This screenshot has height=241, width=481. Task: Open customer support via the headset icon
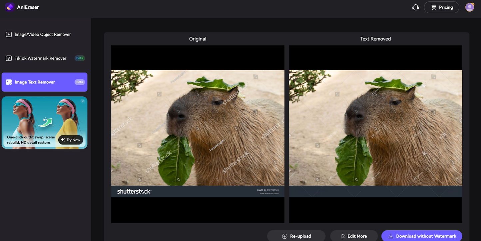pos(415,7)
